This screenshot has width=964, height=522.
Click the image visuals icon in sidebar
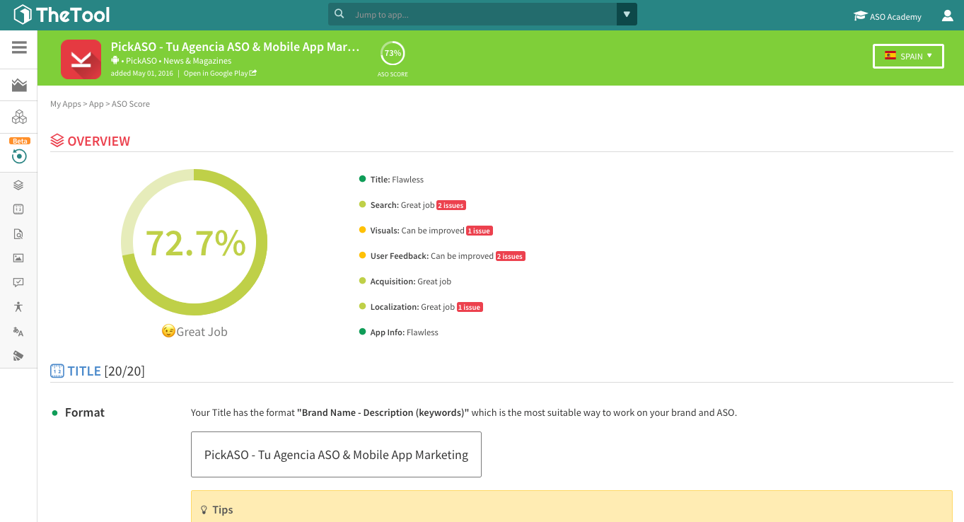[x=18, y=258]
